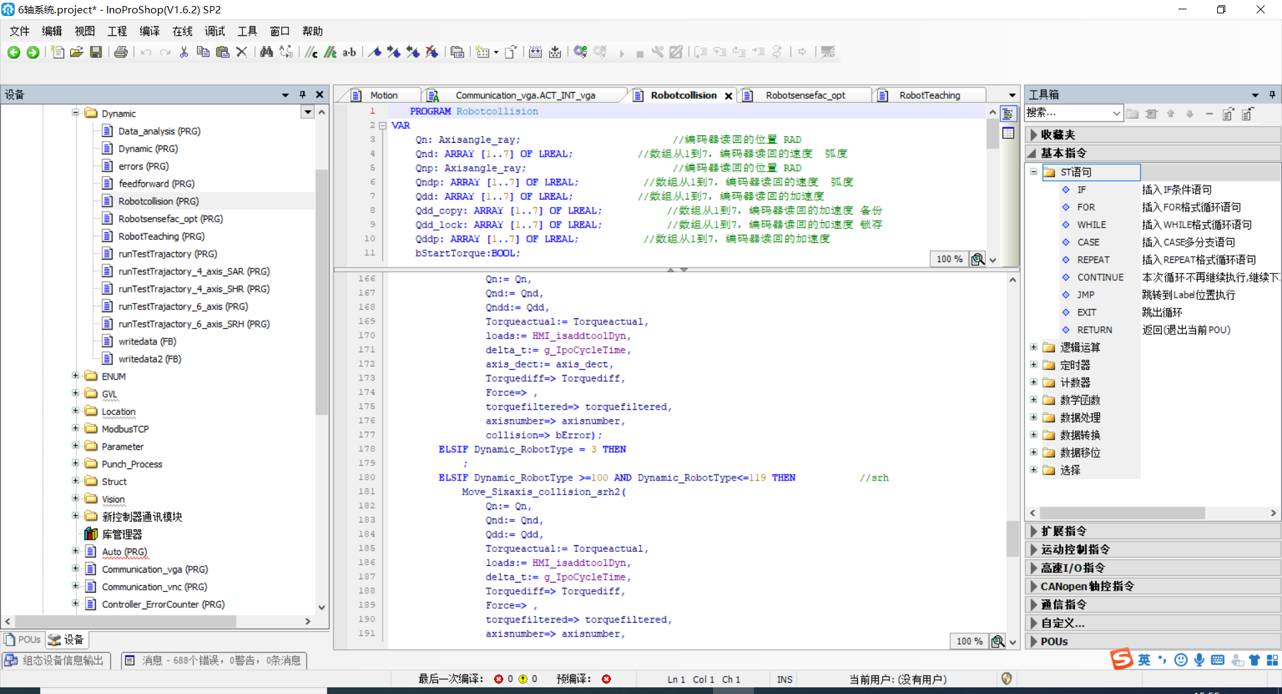
Task: Insert a WHILE loop from ST语句
Action: tap(1091, 224)
